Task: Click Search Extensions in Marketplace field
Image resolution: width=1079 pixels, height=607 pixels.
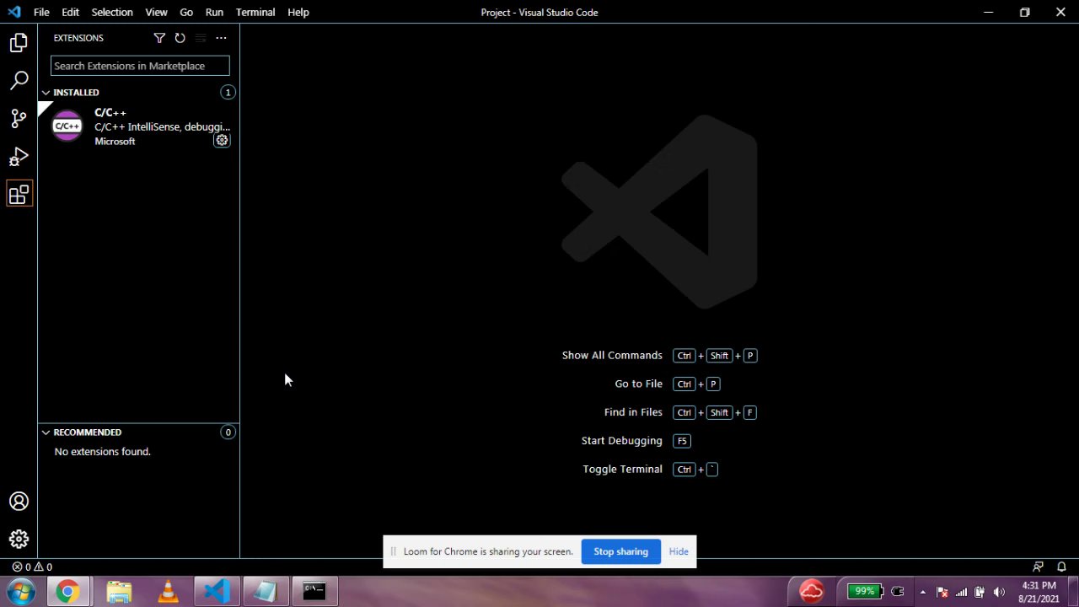Action: coord(140,66)
